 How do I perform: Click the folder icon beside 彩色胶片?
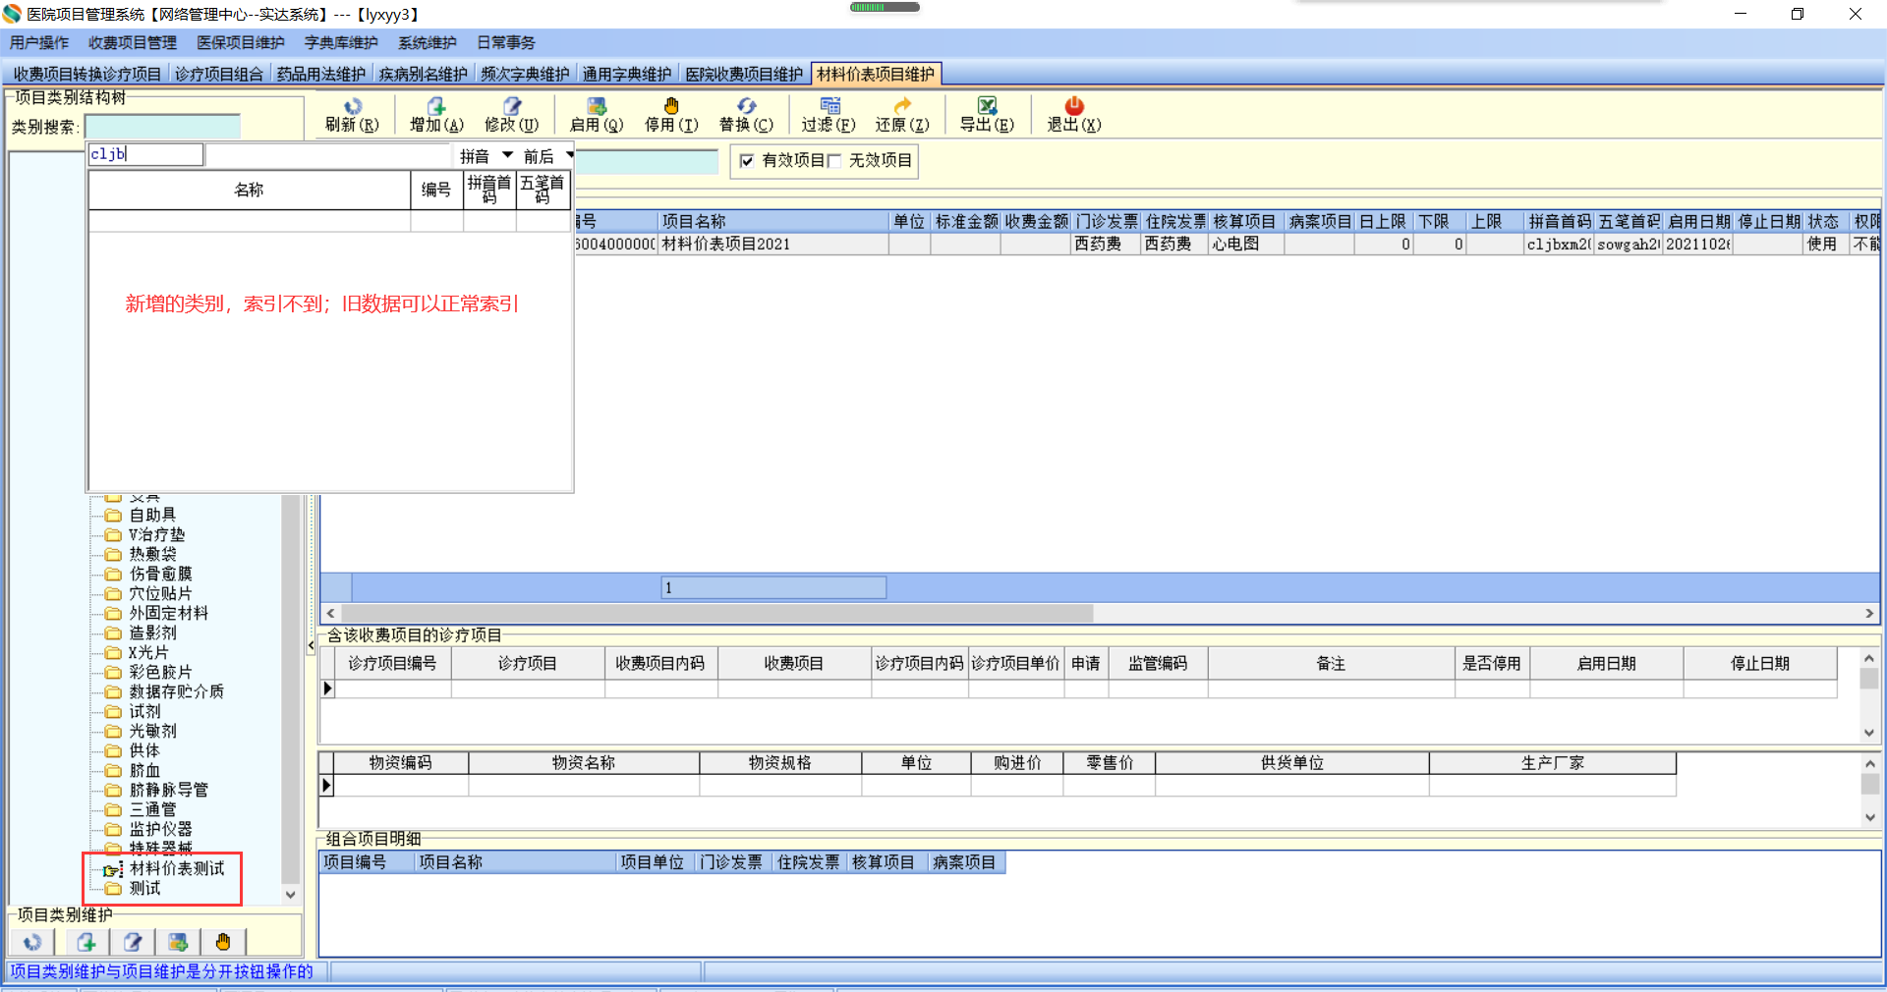tap(113, 672)
